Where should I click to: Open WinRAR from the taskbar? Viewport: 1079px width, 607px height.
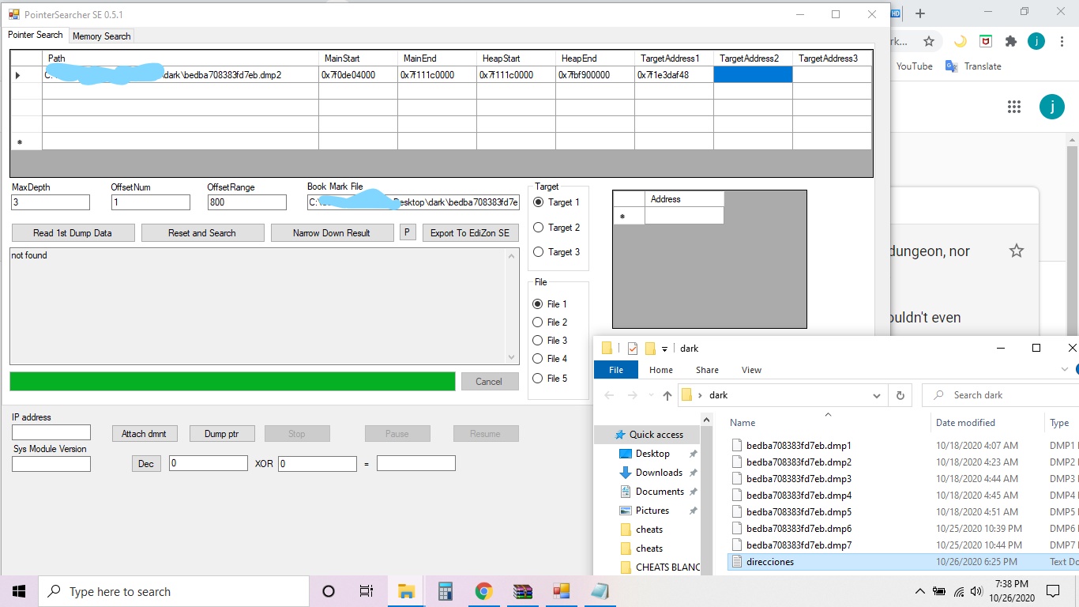[x=523, y=591]
